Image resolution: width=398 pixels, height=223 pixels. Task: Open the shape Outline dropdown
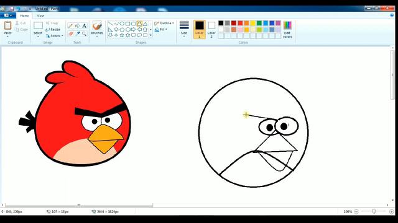point(164,23)
